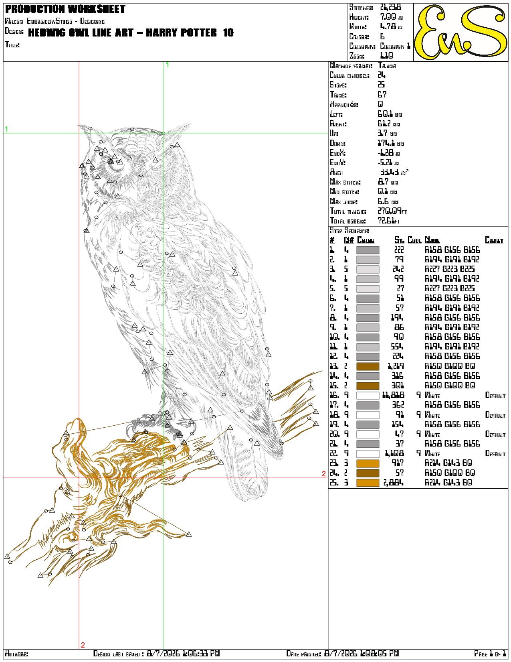Image resolution: width=511 pixels, height=662 pixels.
Task: Select the light swatch in stop row 3
Action: click(x=368, y=269)
